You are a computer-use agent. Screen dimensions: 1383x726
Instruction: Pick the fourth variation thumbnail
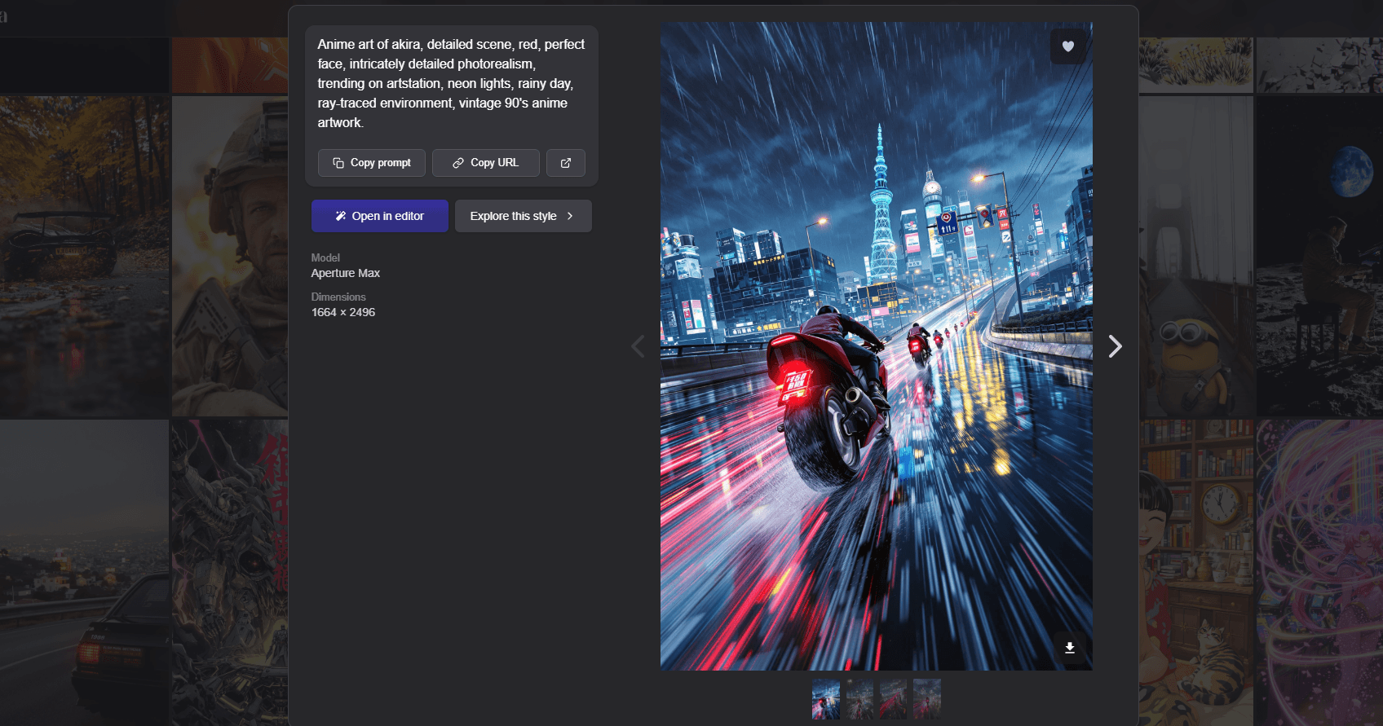[x=927, y=699]
